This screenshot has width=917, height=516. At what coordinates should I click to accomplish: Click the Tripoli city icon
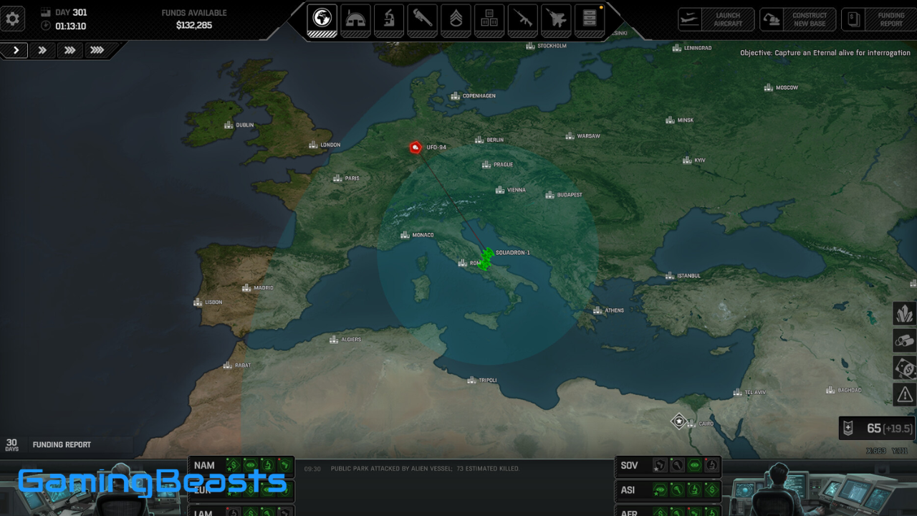click(x=472, y=380)
